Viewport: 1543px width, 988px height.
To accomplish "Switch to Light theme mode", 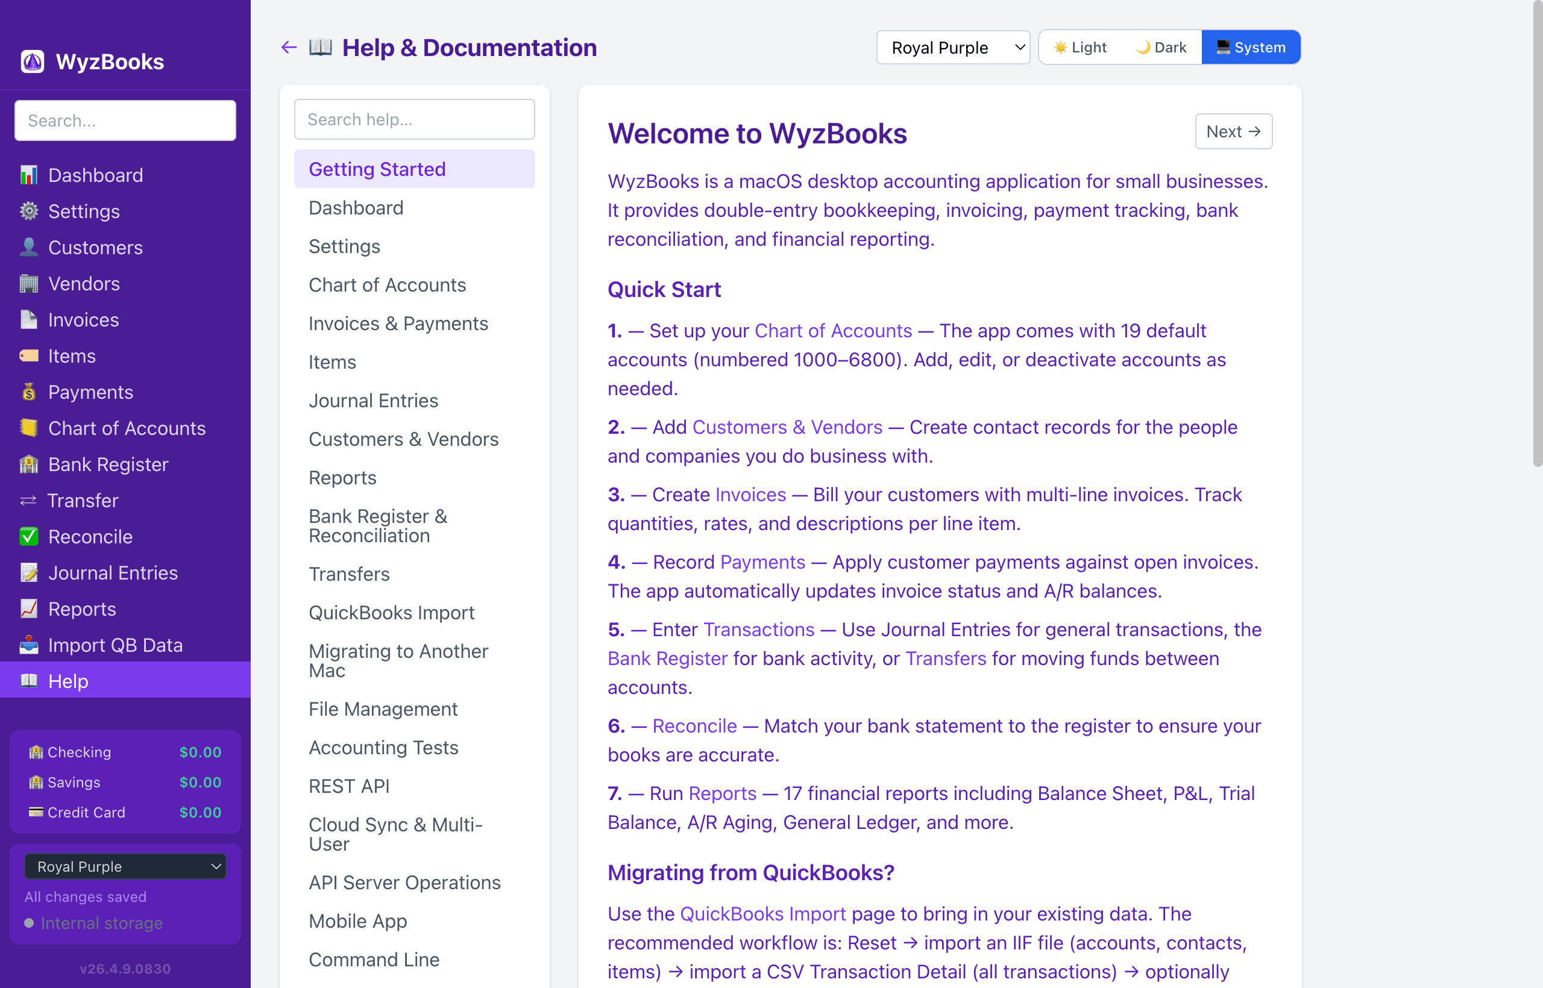I will tap(1080, 48).
